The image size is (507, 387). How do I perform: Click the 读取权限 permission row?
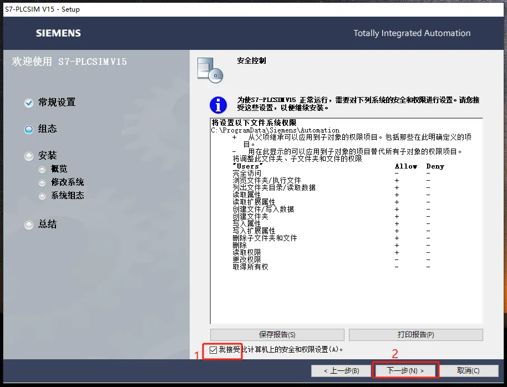pyautogui.click(x=331, y=252)
